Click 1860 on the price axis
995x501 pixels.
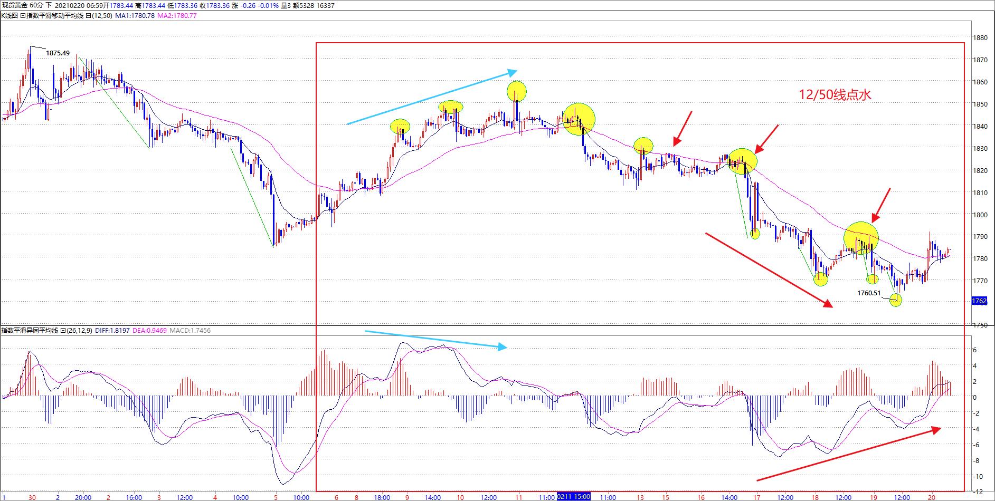point(981,82)
